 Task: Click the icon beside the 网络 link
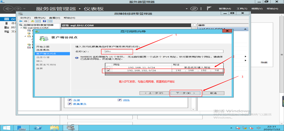(120, 100)
